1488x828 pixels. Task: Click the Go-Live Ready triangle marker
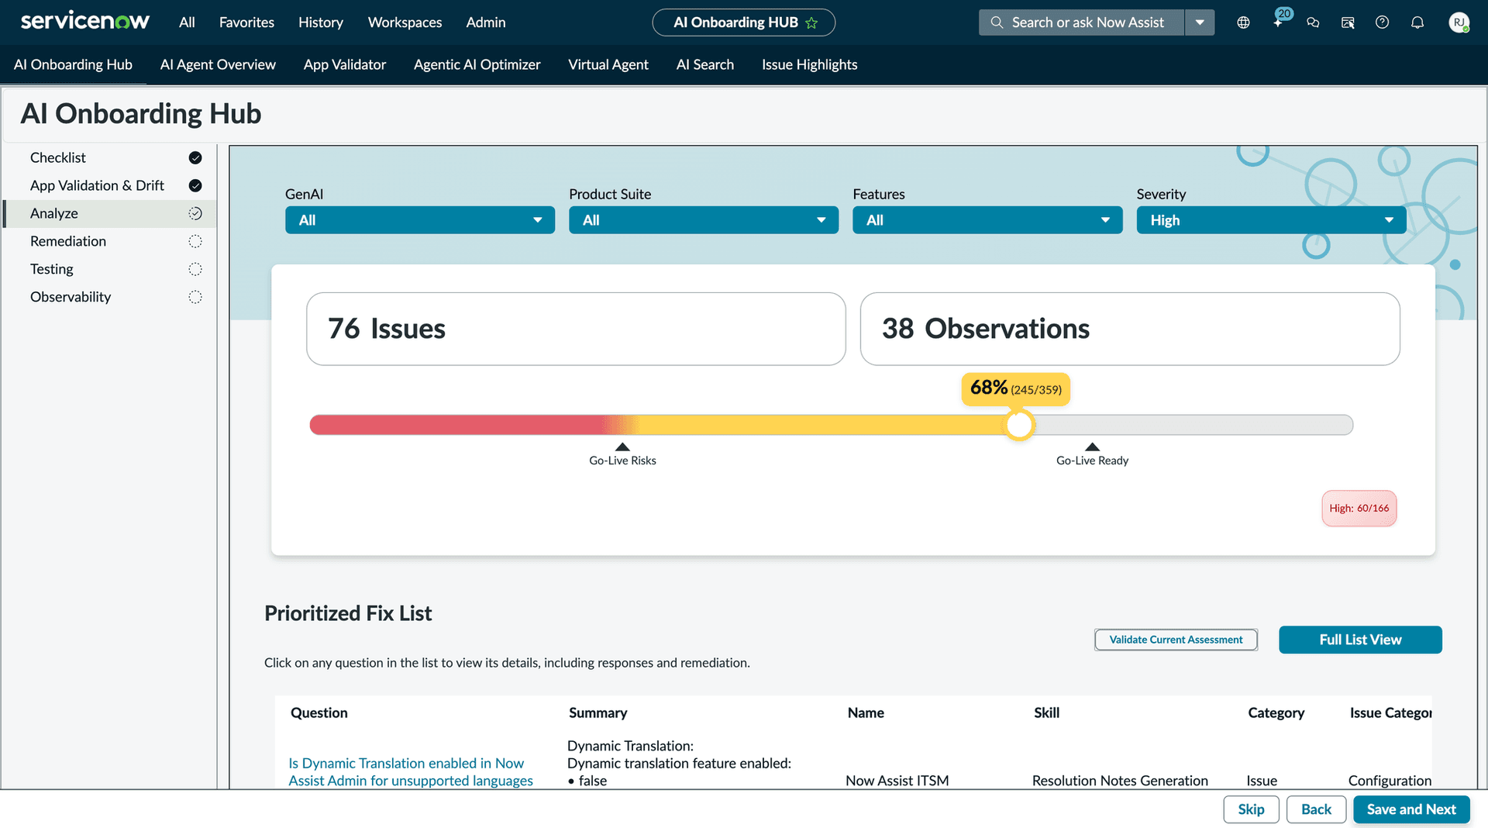(1092, 447)
